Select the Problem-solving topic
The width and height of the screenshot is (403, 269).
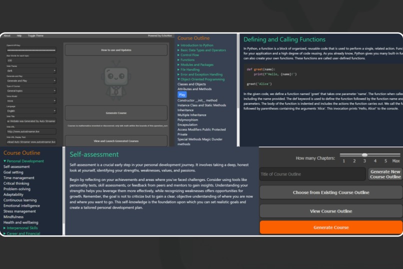pos(16,189)
